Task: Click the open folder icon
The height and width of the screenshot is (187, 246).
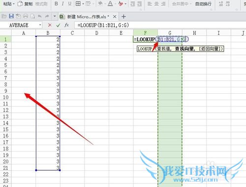Action: pyautogui.click(x=4, y=16)
